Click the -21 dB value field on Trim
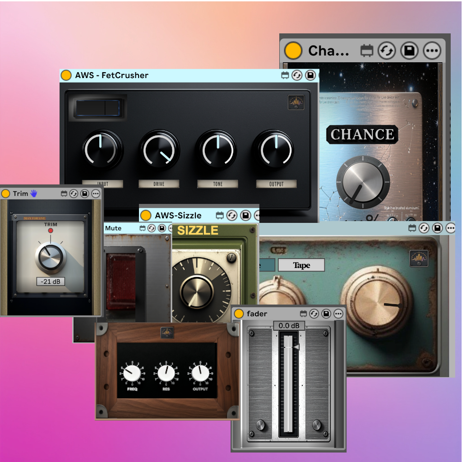 click(x=51, y=282)
